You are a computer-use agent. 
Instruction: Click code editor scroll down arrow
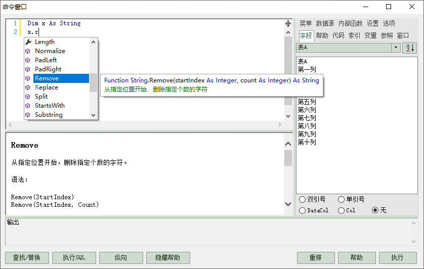(x=288, y=116)
